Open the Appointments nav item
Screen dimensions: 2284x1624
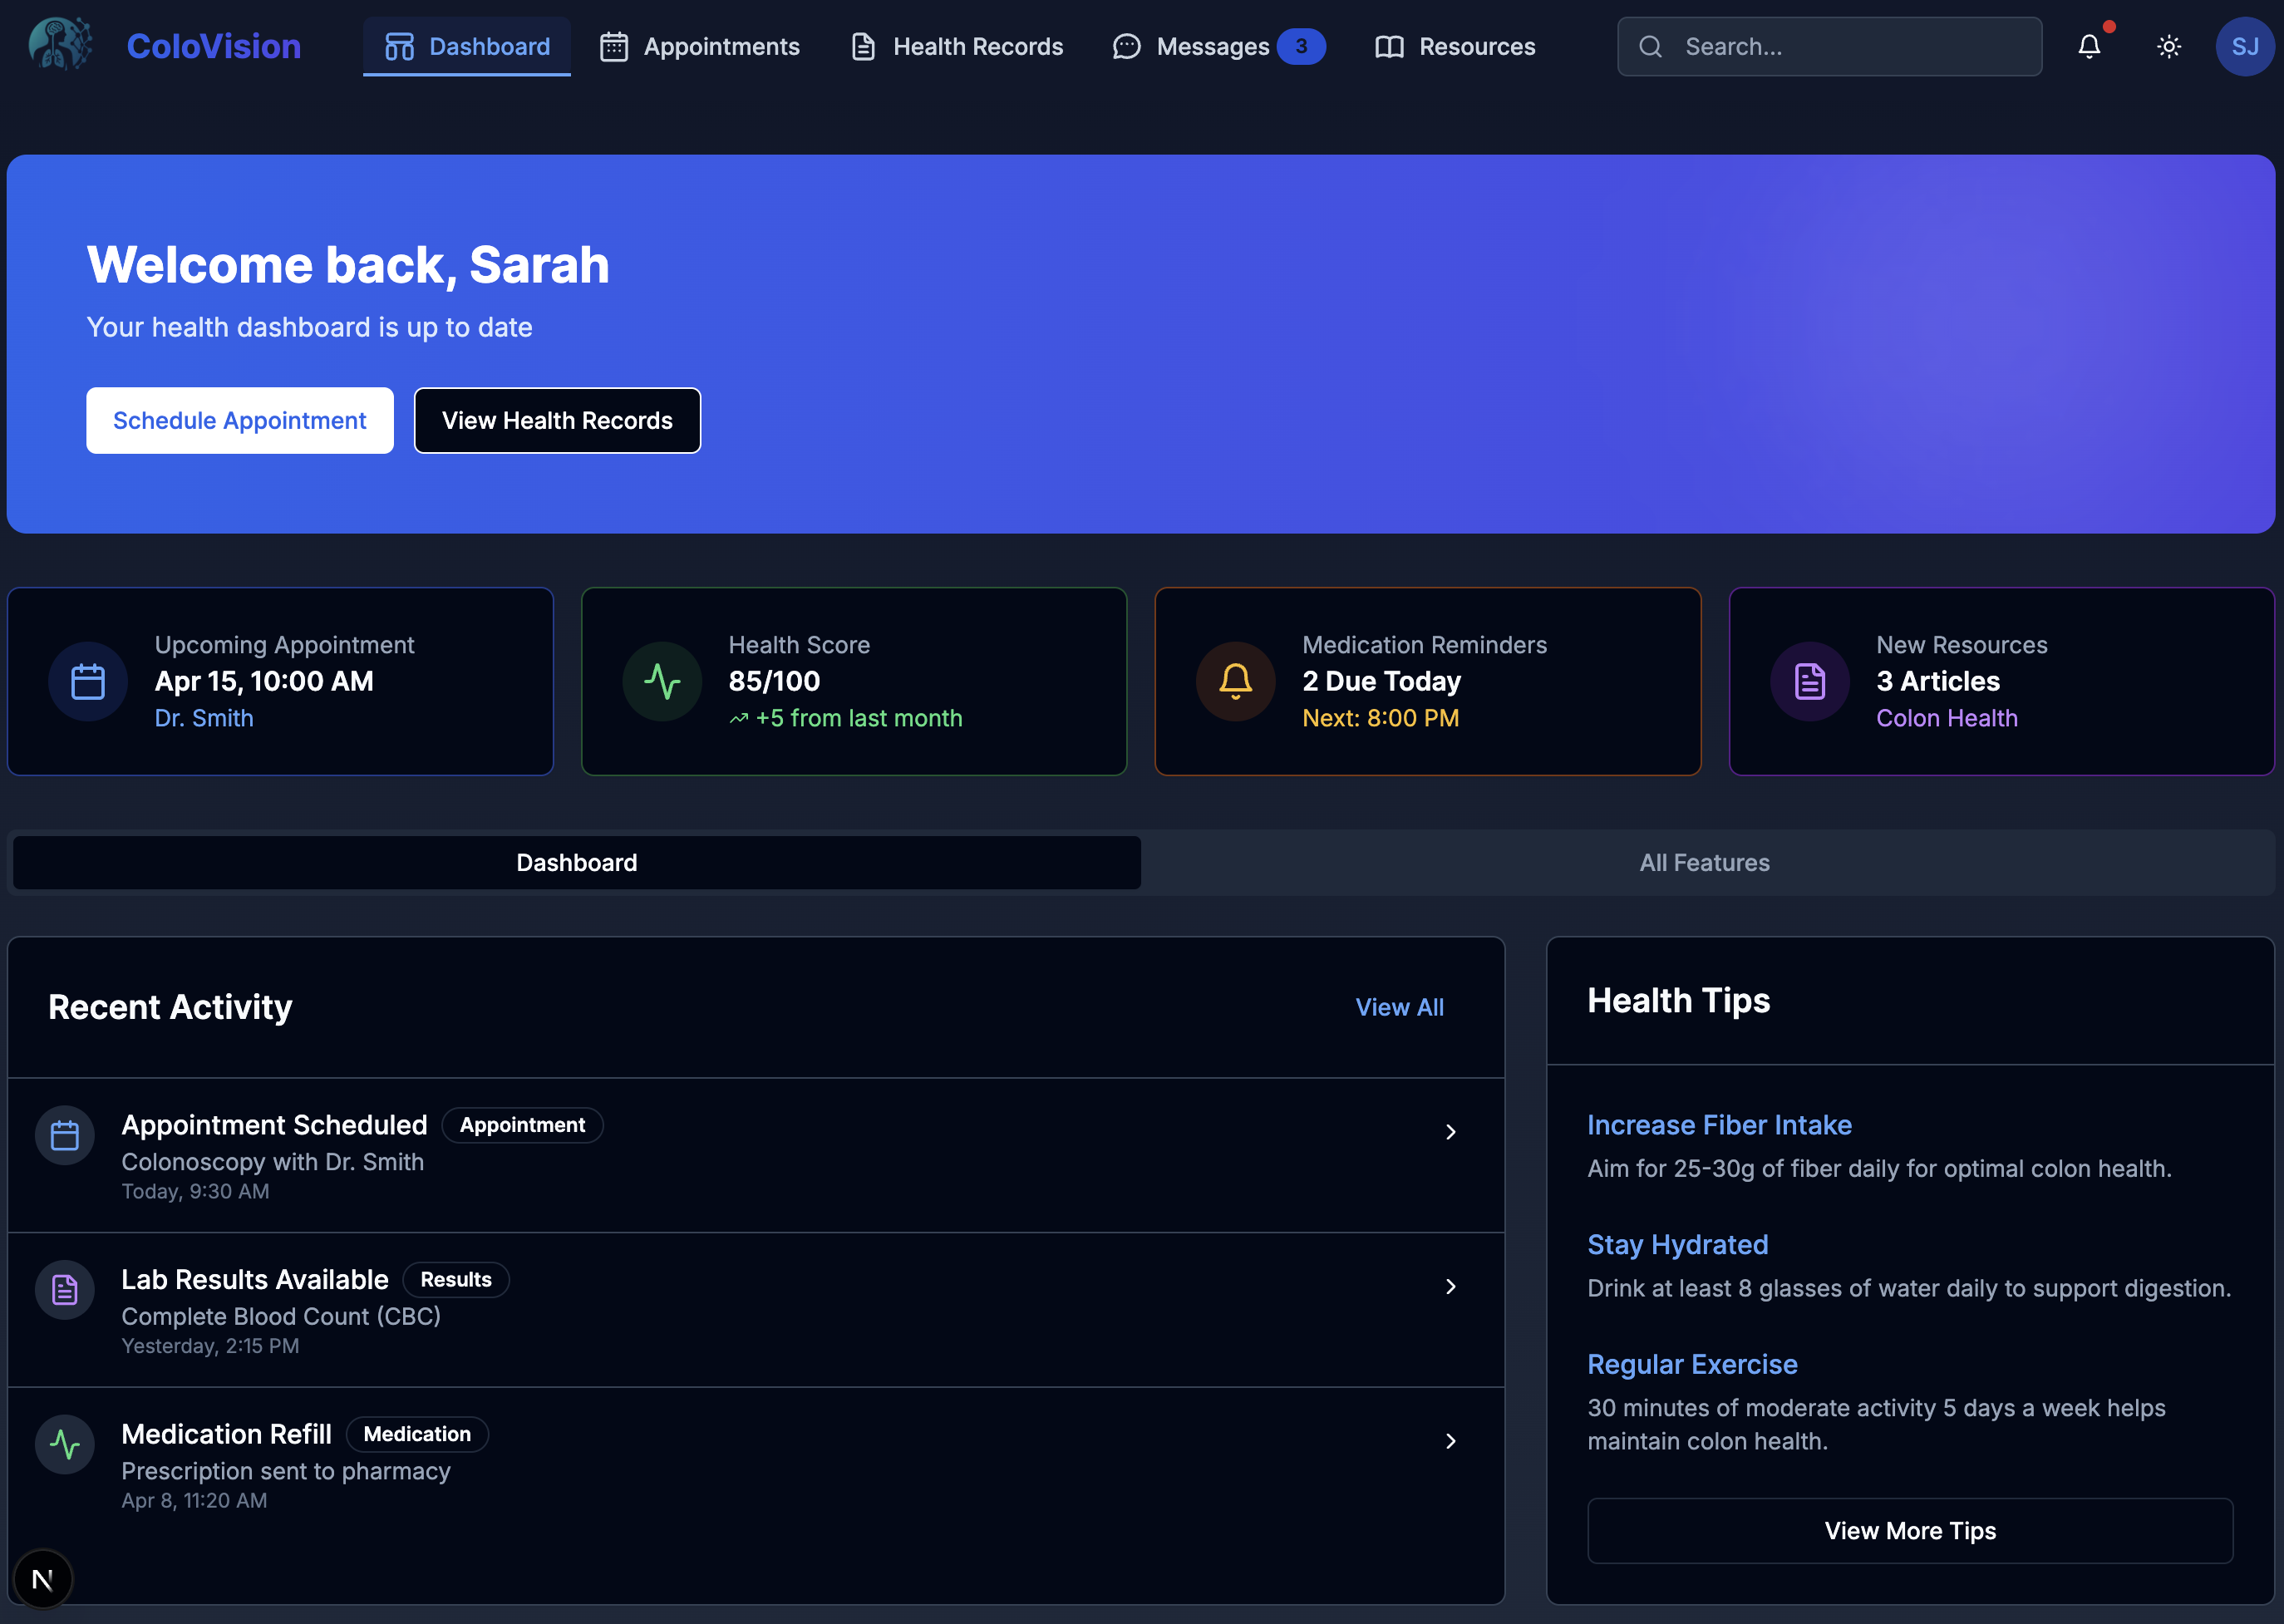[x=700, y=47]
